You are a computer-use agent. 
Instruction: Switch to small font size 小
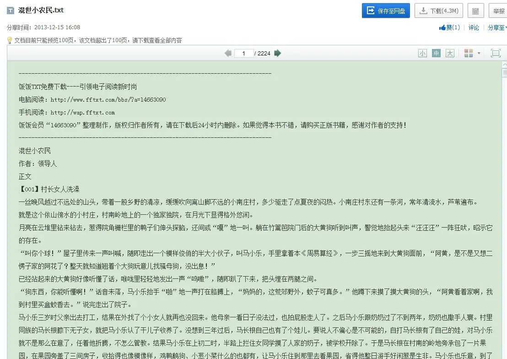pyautogui.click(x=422, y=53)
